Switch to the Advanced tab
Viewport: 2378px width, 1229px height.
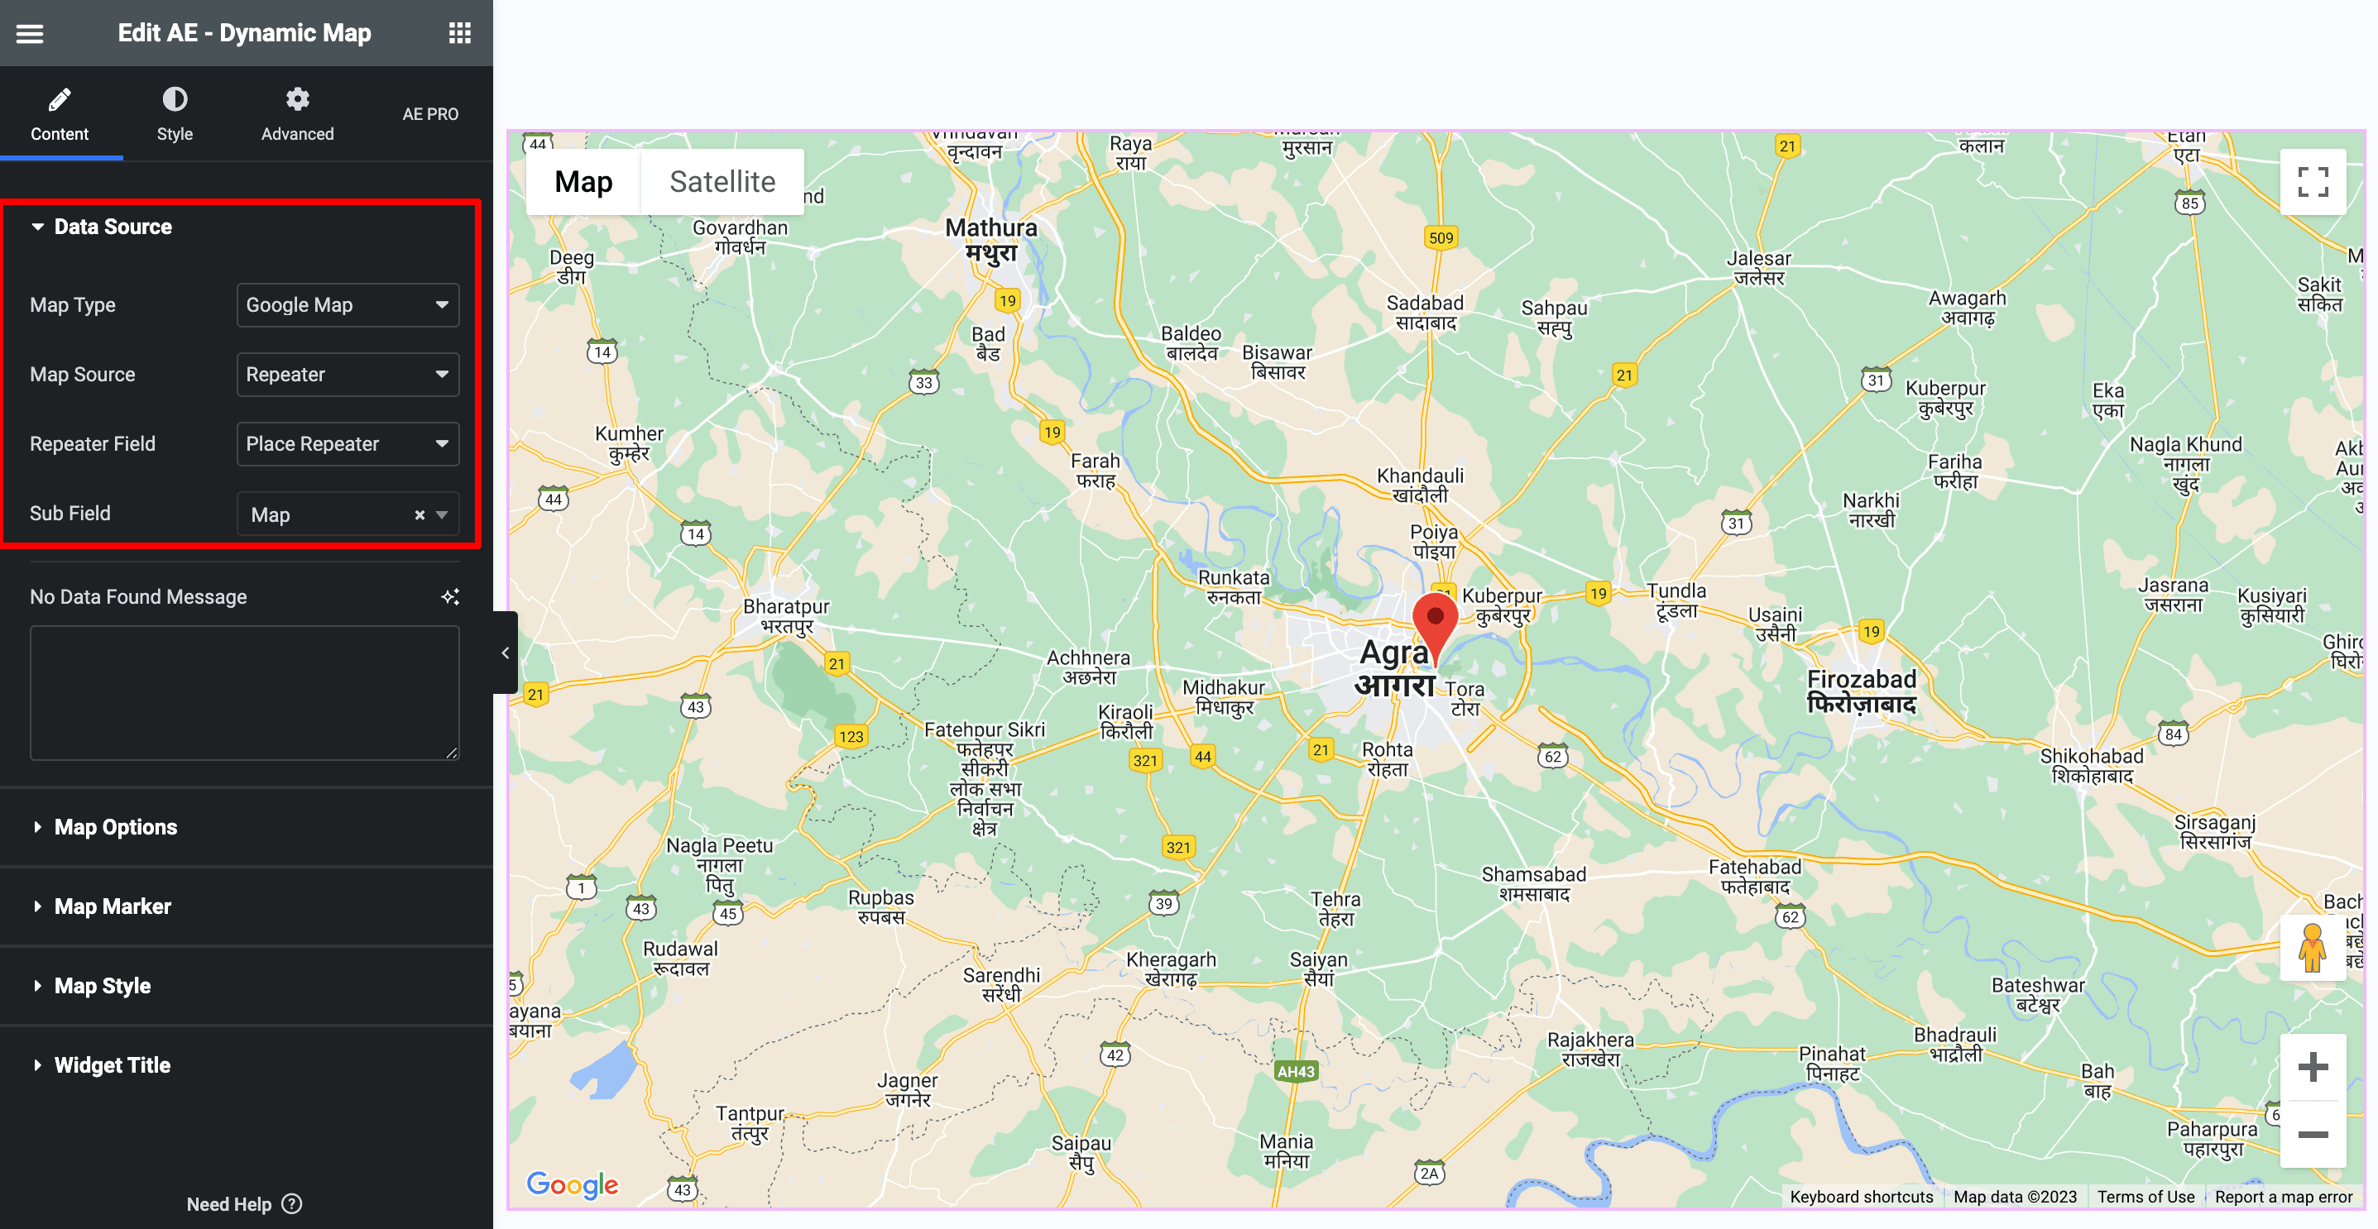(297, 114)
